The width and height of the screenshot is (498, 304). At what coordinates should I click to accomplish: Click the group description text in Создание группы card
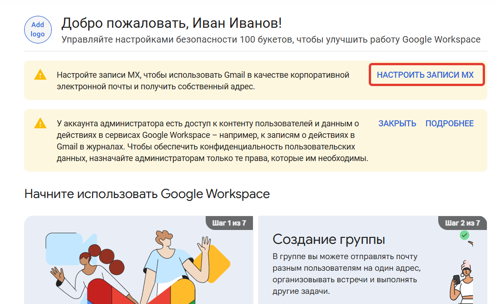click(347, 274)
